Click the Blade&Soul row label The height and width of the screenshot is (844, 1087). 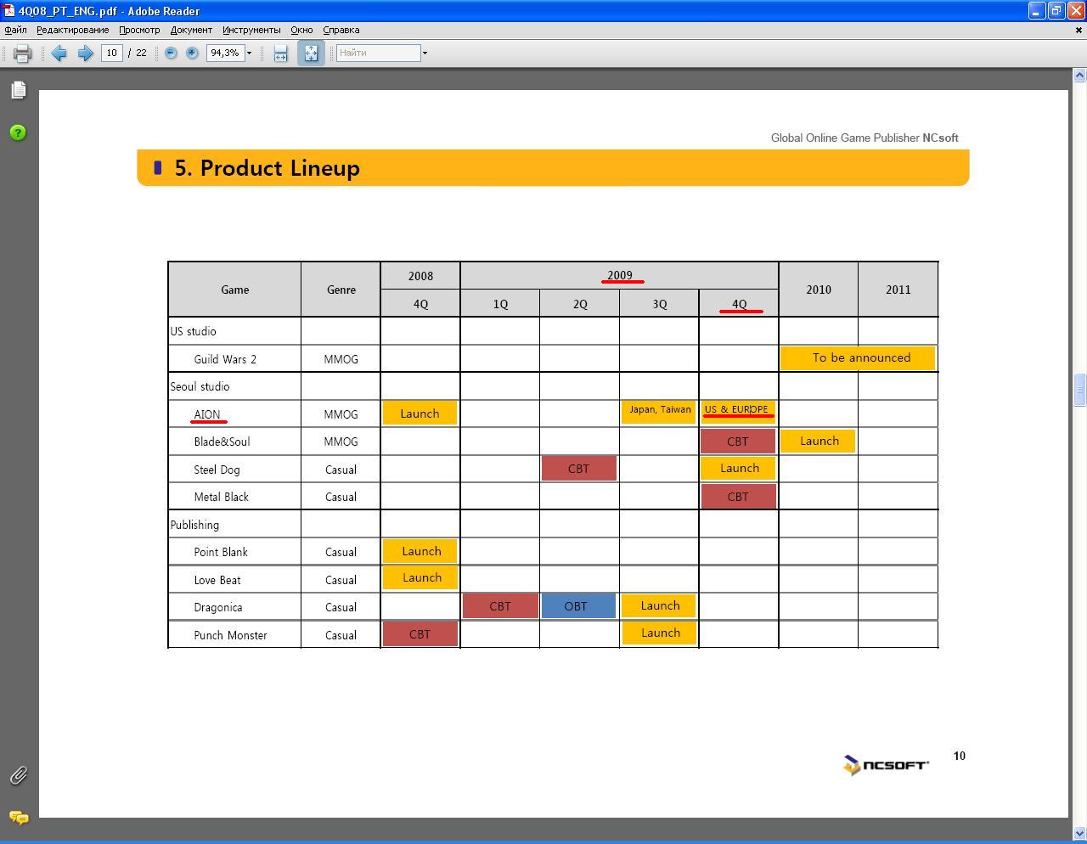click(222, 442)
